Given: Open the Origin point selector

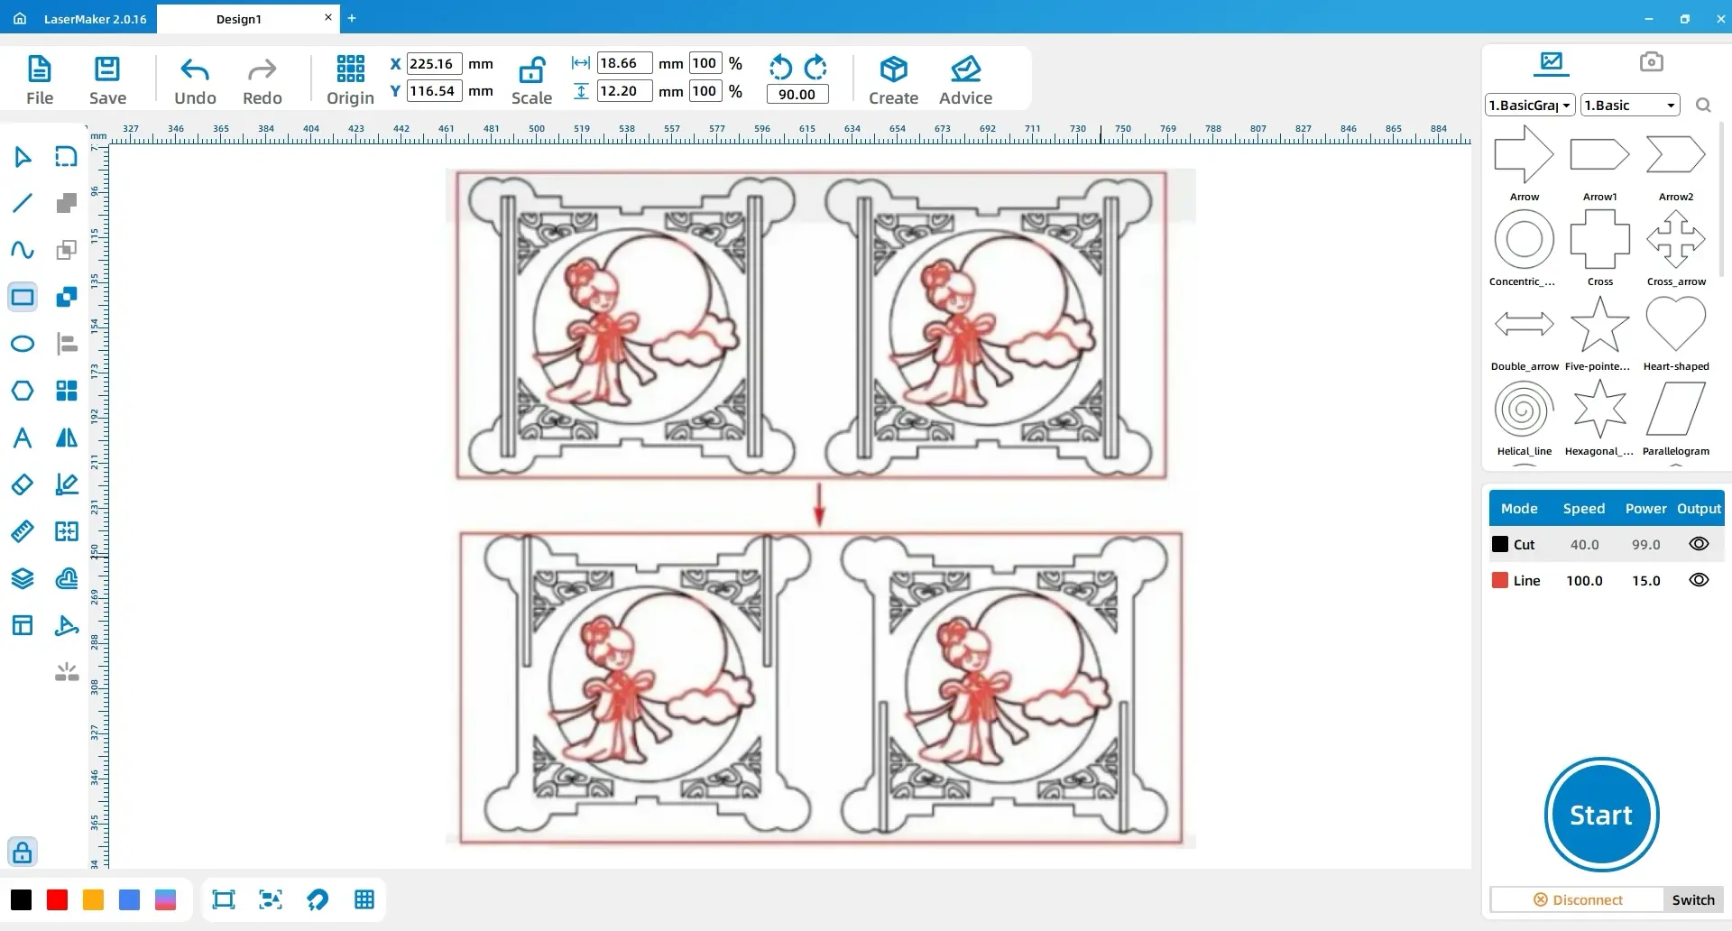Looking at the screenshot, I should [350, 80].
